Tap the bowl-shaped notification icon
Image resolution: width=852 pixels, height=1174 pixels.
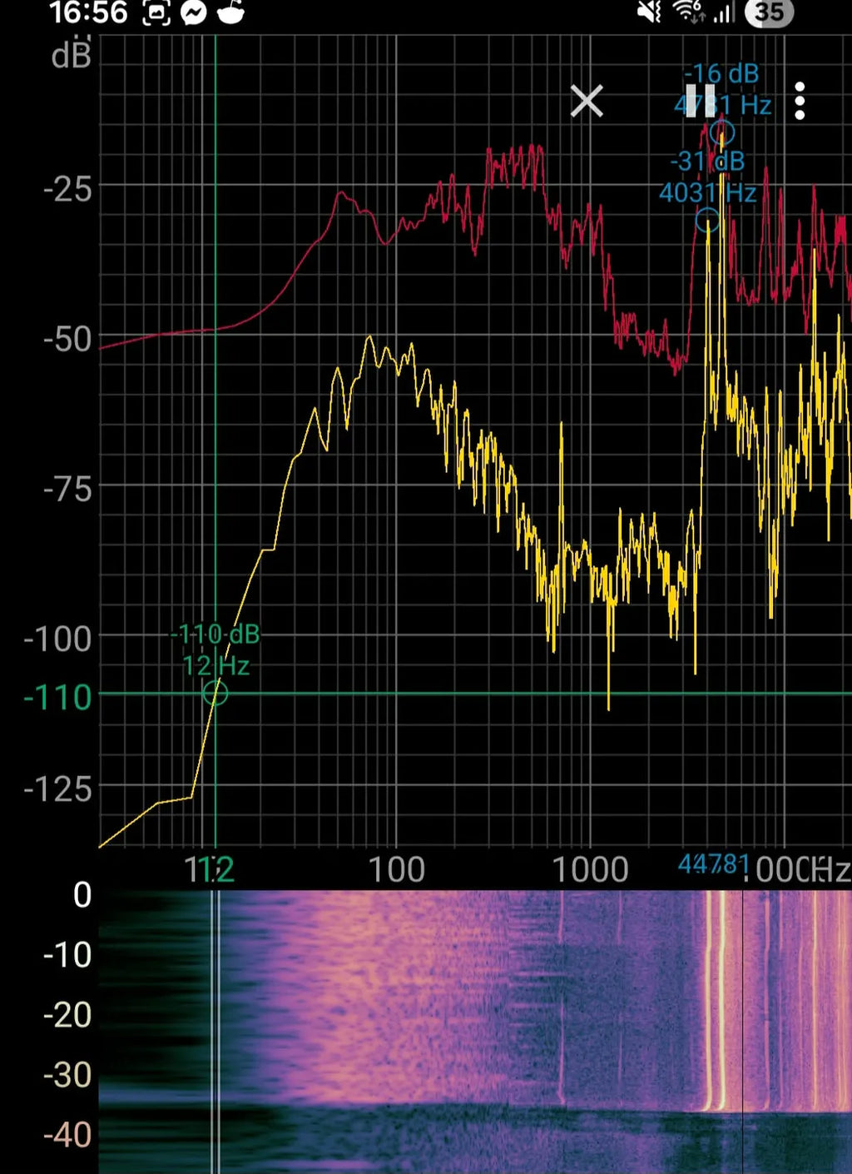(x=230, y=12)
